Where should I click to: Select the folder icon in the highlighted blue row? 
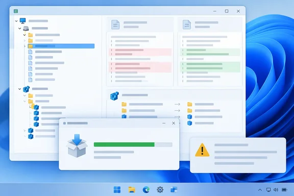pyautogui.click(x=31, y=46)
